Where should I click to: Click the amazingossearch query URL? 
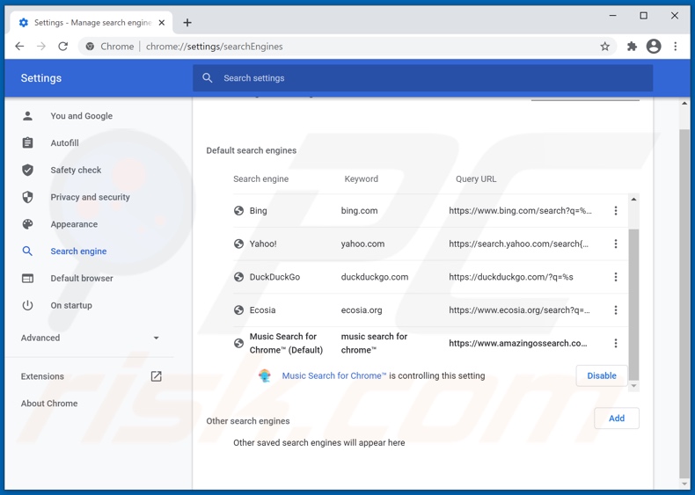click(x=517, y=343)
